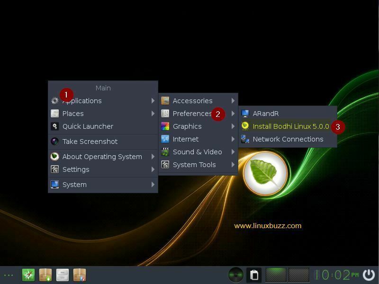Click the ARandR monitor icon
Image resolution: width=379 pixels, height=284 pixels.
[x=245, y=114]
